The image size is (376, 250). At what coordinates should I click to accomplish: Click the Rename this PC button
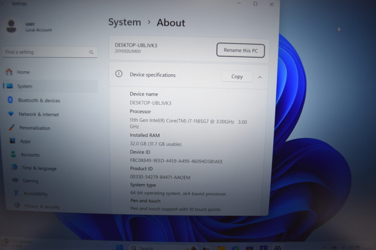(x=241, y=51)
